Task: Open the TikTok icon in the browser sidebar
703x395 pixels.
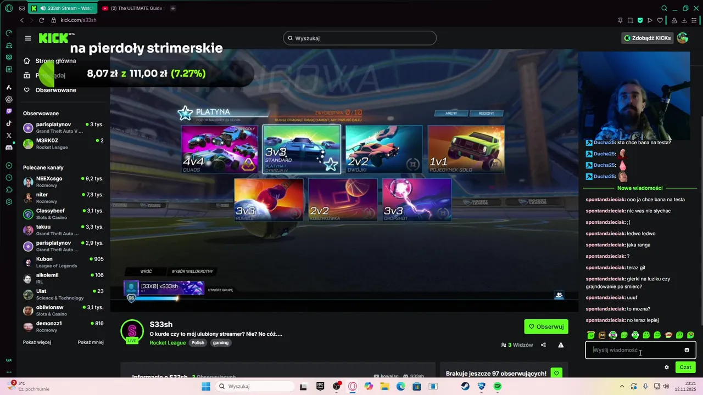Action: click(9, 123)
